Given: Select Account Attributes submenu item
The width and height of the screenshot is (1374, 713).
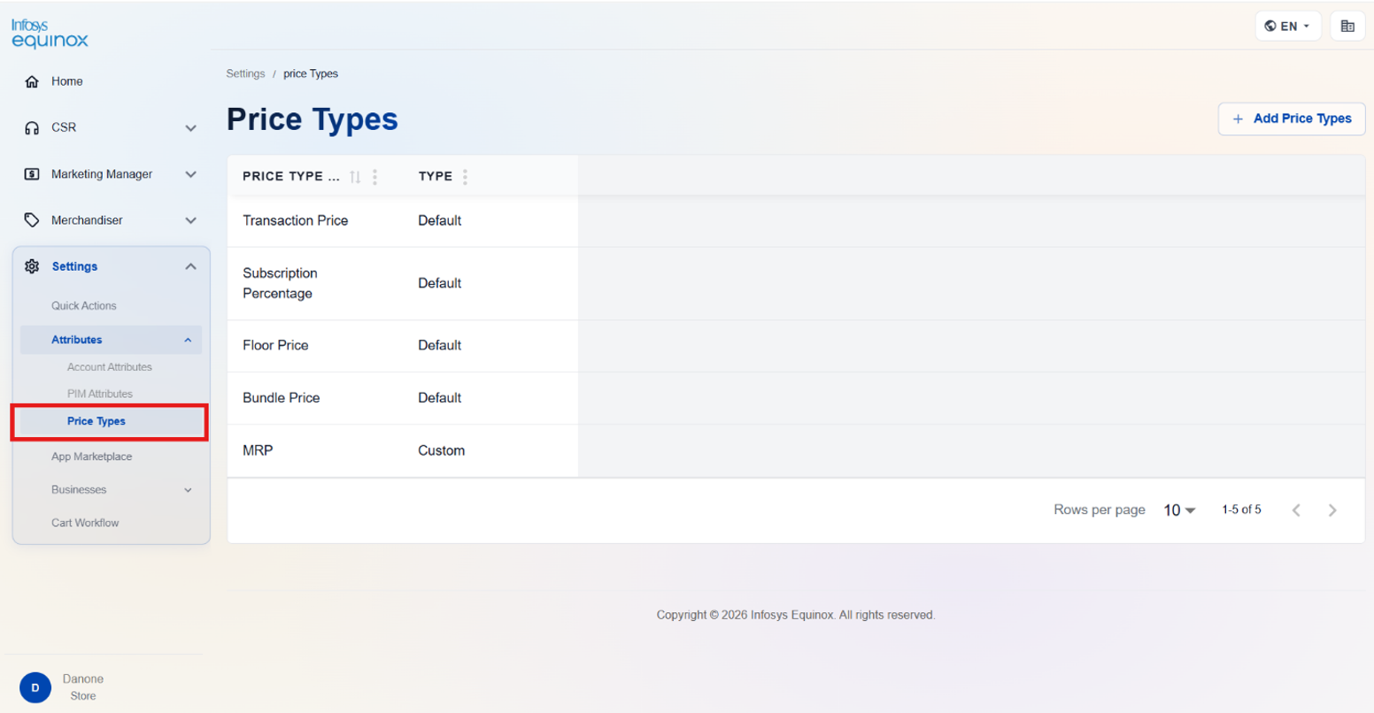Looking at the screenshot, I should click(110, 367).
